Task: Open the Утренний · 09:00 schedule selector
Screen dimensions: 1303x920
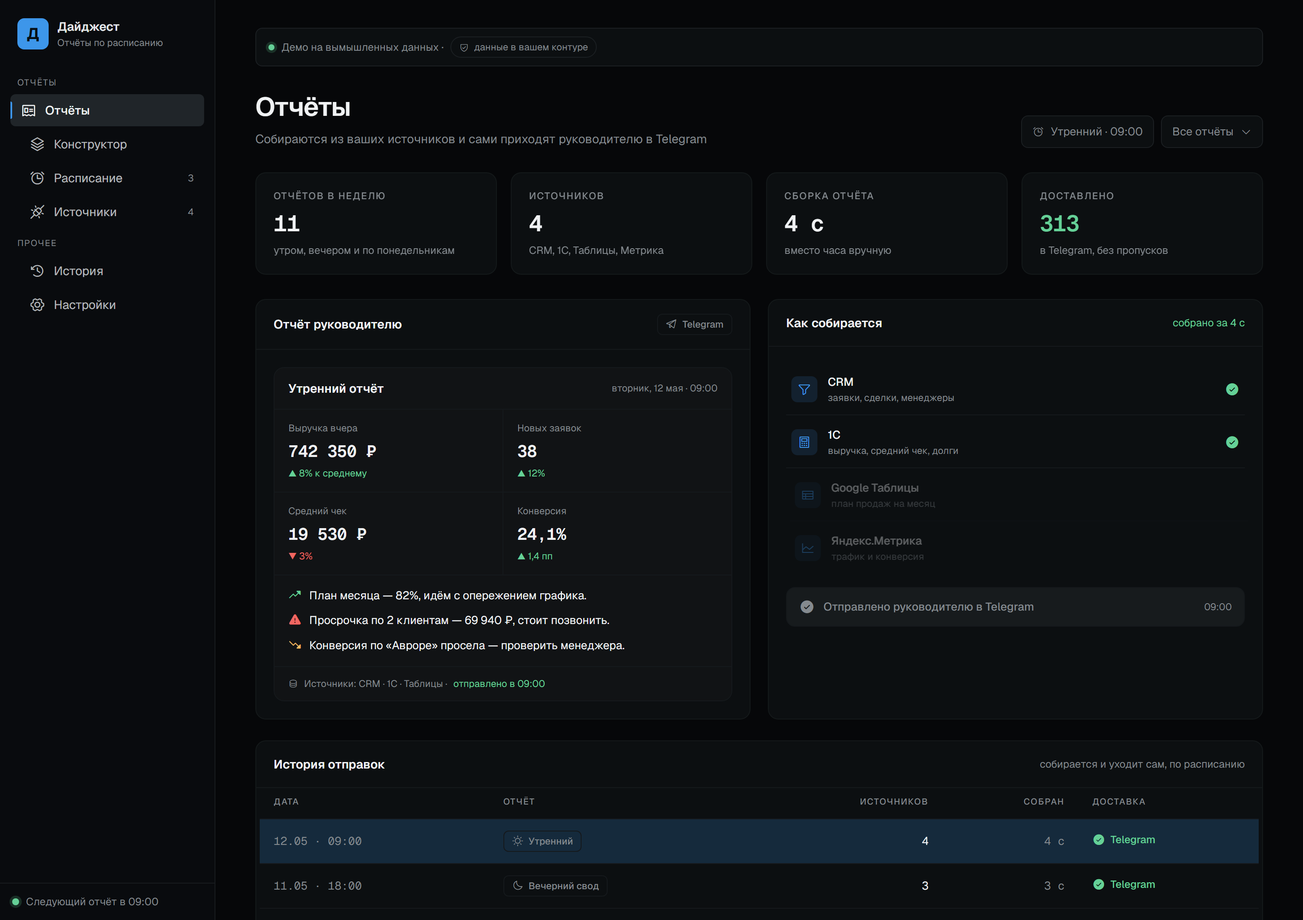Action: tap(1087, 131)
